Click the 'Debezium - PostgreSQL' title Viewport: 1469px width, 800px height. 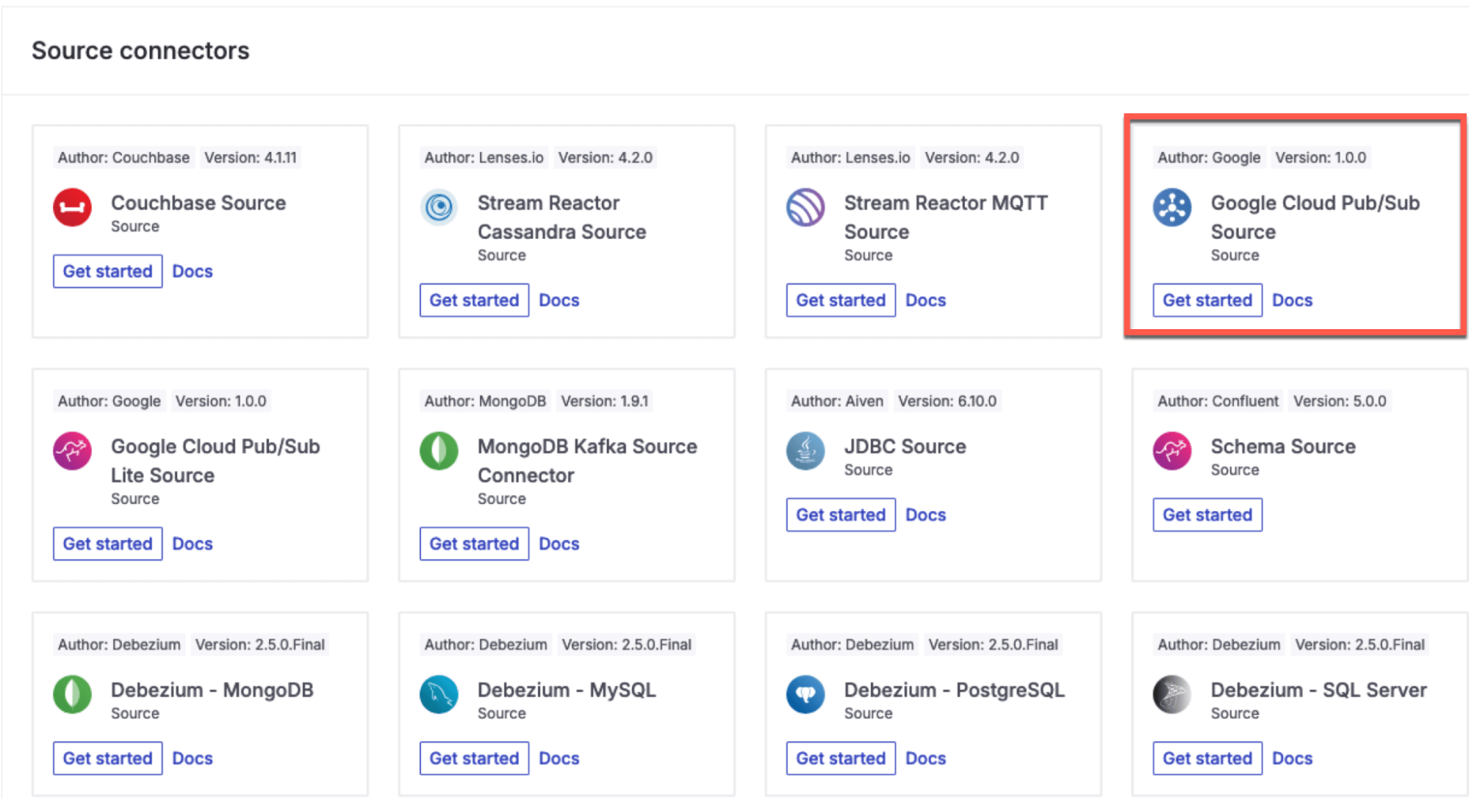[x=954, y=690]
